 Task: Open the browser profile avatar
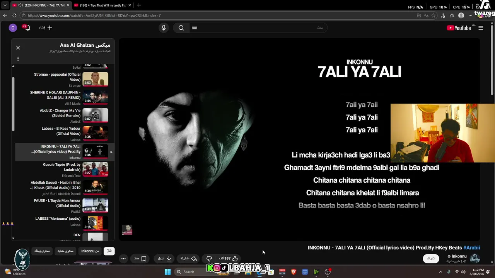(x=461, y=15)
